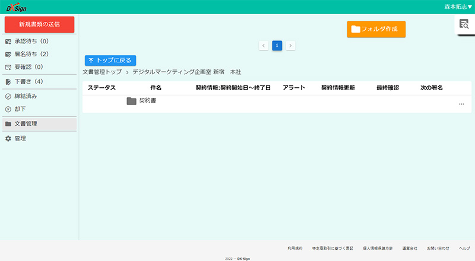Viewport: 475px width, 261px height.
Task: Click the folder icon for 契約書
Action: (x=131, y=101)
